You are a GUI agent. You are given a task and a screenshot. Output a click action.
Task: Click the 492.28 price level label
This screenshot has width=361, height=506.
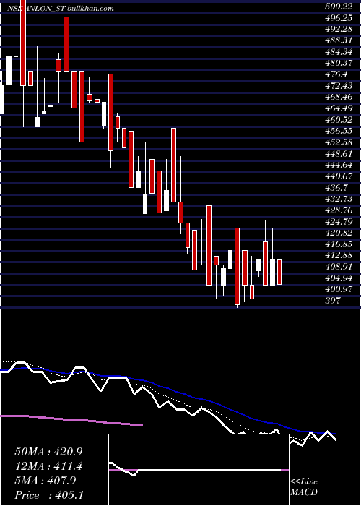339,30
